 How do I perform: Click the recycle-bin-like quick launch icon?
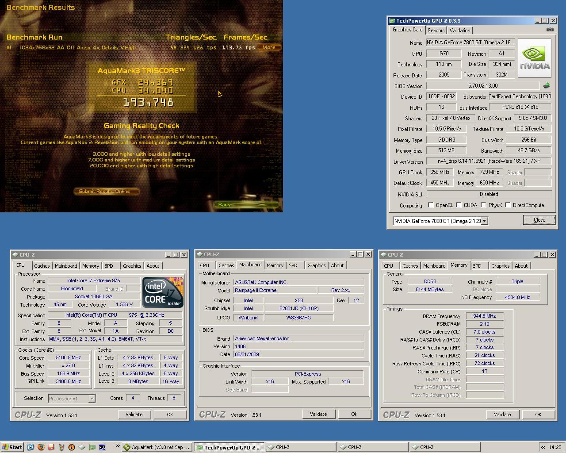point(61,447)
